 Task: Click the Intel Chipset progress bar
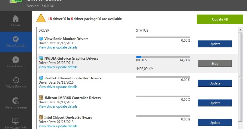point(163,116)
